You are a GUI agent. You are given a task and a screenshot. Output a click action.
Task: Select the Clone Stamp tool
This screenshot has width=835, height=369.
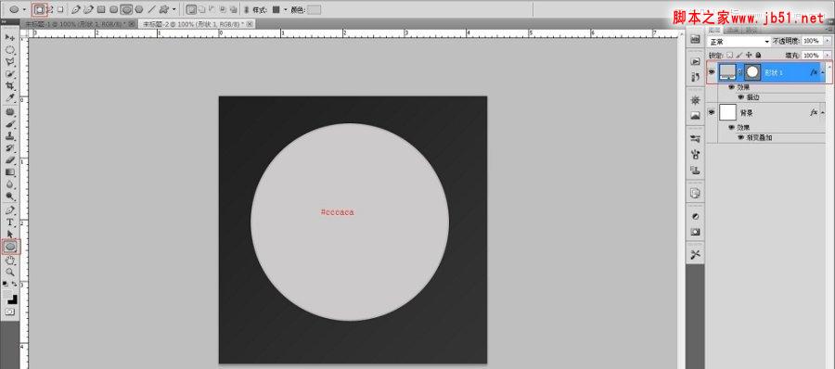[9, 135]
